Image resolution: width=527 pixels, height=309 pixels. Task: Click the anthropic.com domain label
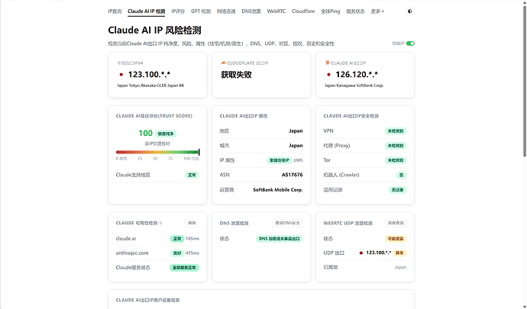132,253
